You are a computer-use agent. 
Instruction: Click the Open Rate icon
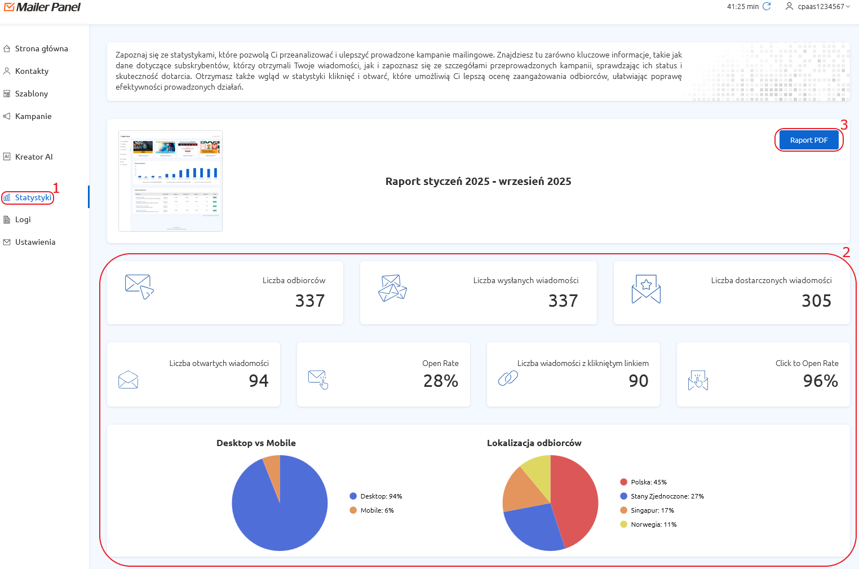coord(318,380)
